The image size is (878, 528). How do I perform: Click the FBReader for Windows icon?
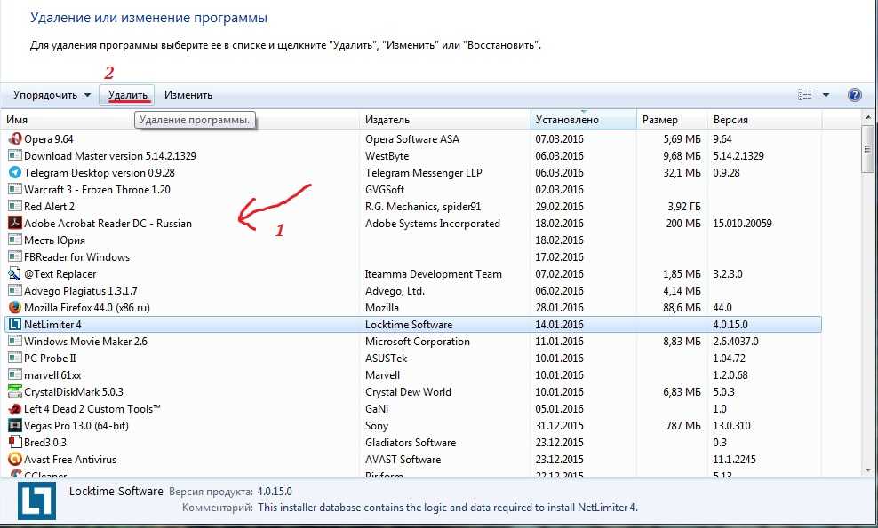tap(14, 256)
